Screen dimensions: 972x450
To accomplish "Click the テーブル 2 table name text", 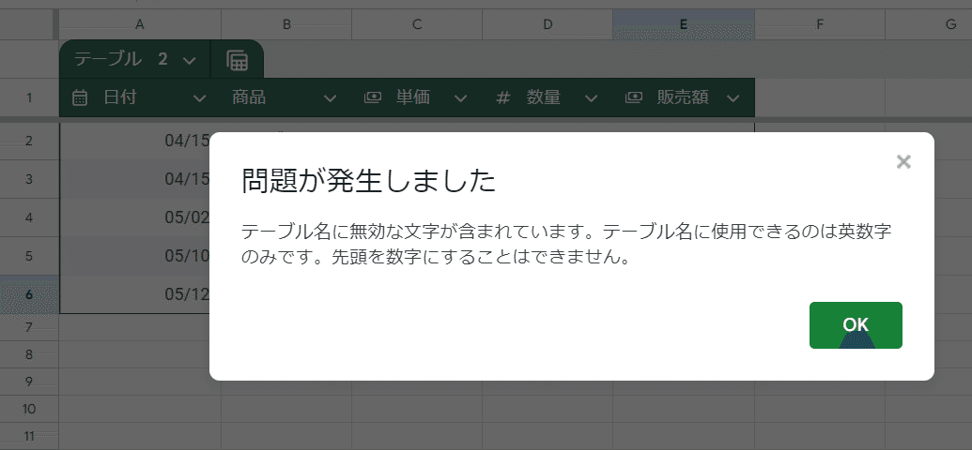I will [x=121, y=59].
